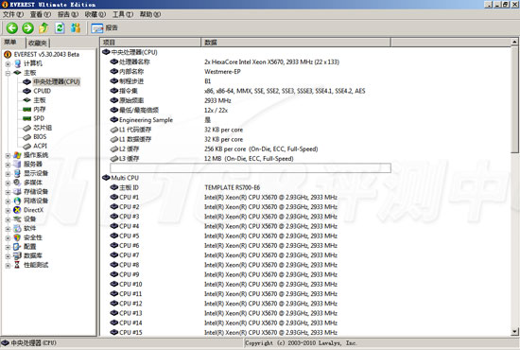Click the Multi CPU section header

(121, 178)
